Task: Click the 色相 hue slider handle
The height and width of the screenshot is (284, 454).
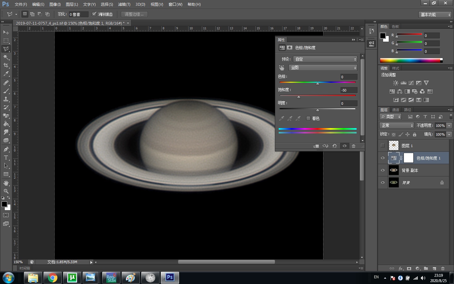Action: point(317,84)
